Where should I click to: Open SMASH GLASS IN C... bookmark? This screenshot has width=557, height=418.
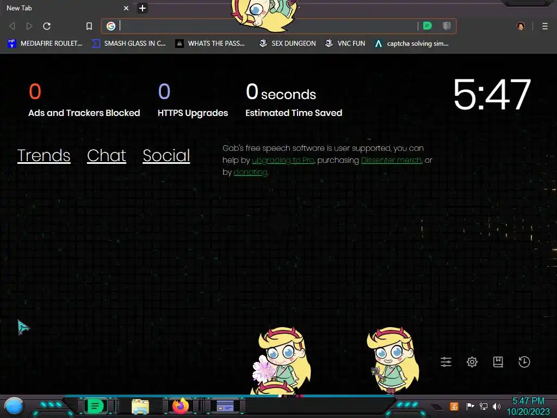[128, 44]
